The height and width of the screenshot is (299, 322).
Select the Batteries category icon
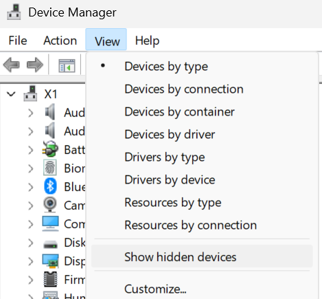[x=50, y=149]
